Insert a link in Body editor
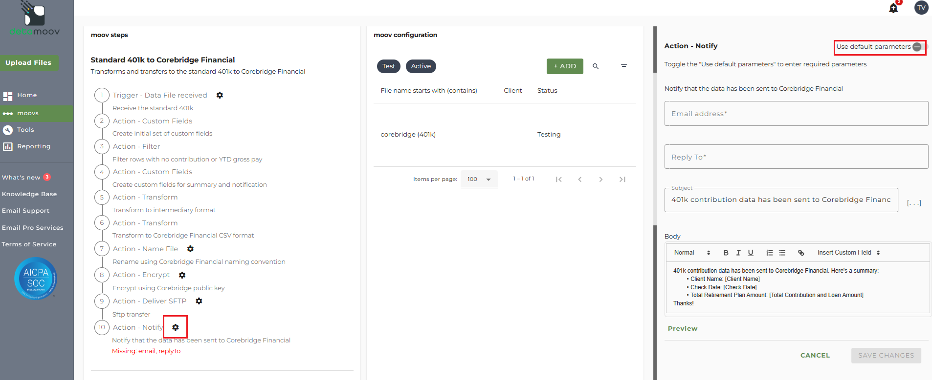Screen dimensions: 932x380 click(801, 253)
